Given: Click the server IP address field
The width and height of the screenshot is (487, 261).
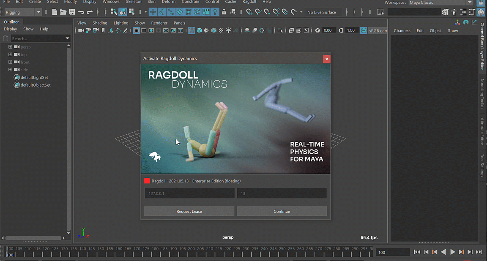Looking at the screenshot, I should coord(189,193).
